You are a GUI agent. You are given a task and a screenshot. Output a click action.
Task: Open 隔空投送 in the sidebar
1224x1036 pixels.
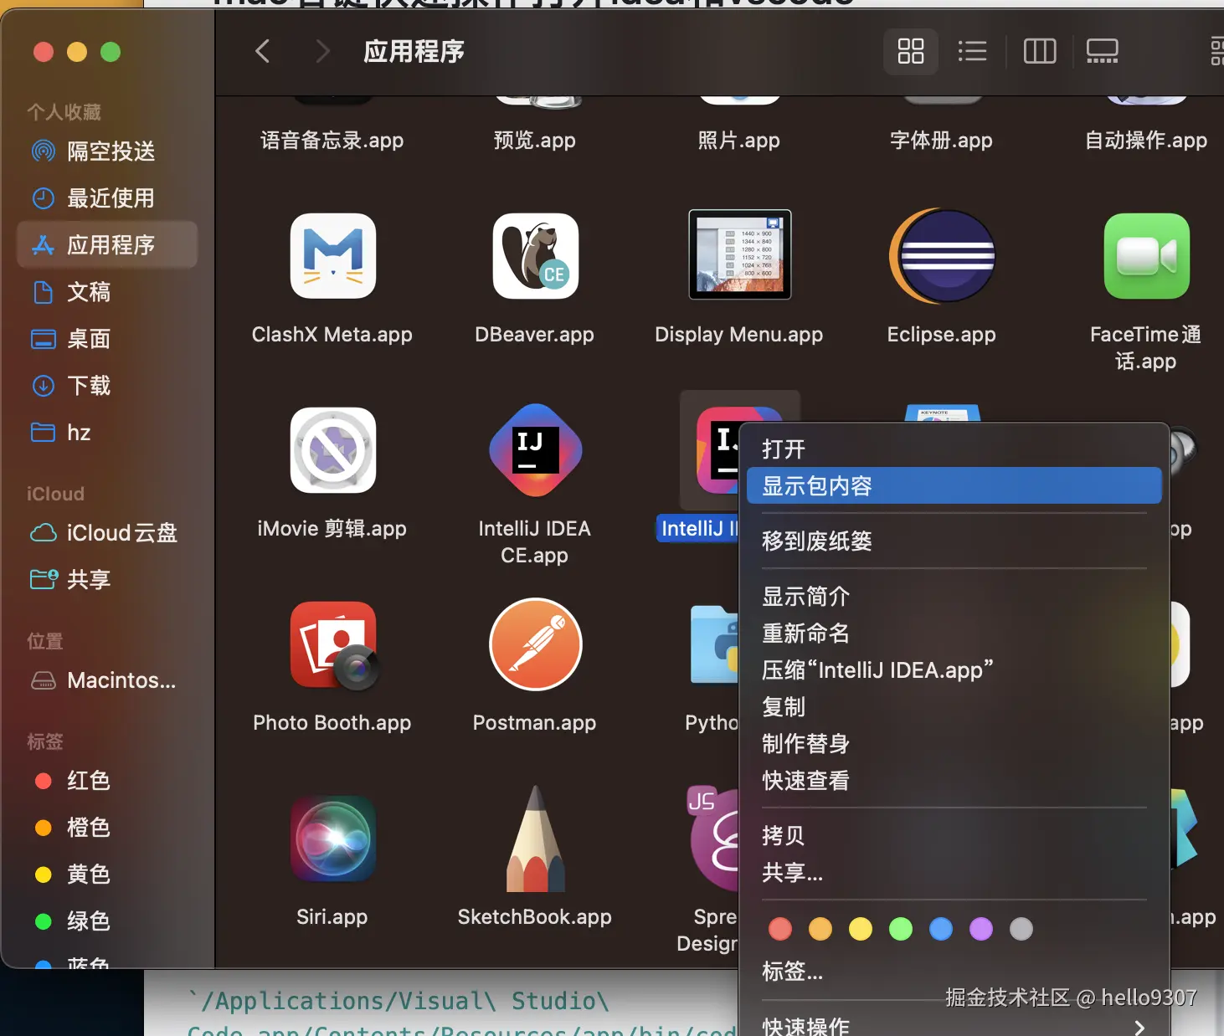107,151
